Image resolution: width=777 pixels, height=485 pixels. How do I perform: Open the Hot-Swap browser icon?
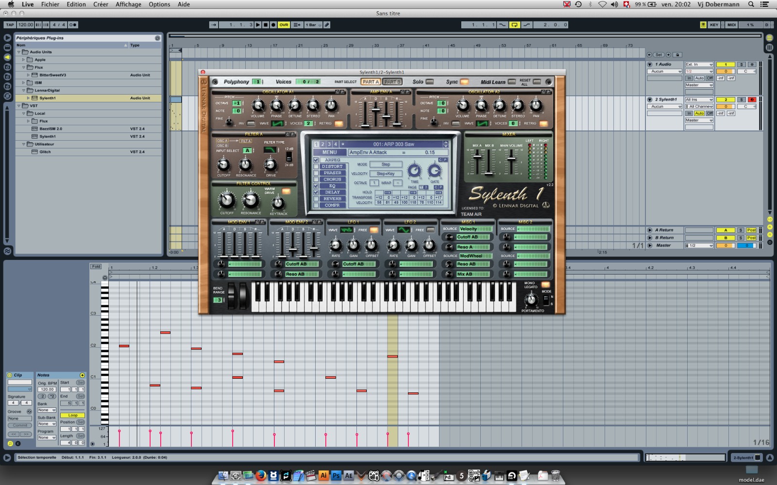7,96
